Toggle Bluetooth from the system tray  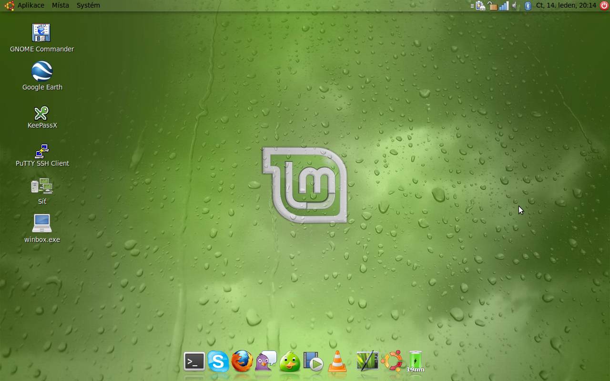528,6
